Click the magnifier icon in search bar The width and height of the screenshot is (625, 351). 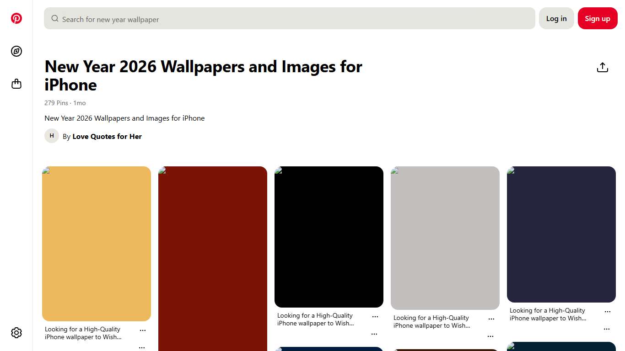coord(55,19)
